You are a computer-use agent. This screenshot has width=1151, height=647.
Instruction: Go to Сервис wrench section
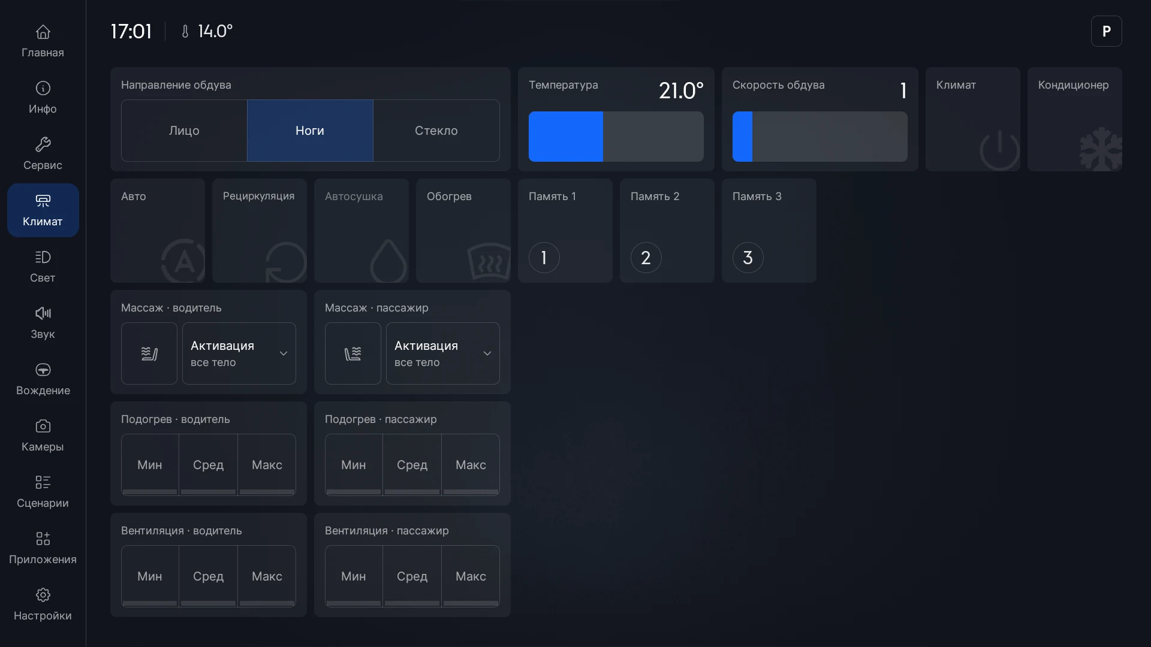click(x=43, y=154)
